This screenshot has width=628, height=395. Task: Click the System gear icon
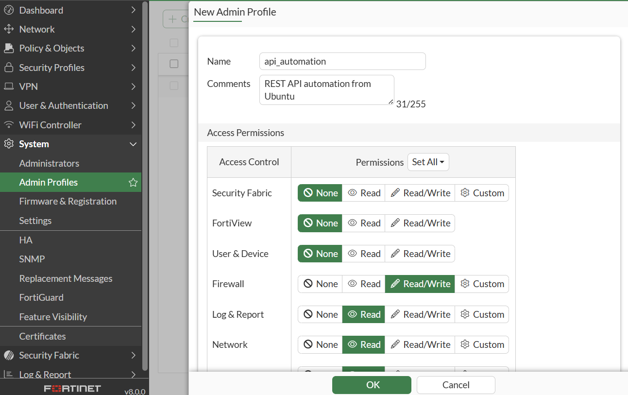[x=8, y=144]
